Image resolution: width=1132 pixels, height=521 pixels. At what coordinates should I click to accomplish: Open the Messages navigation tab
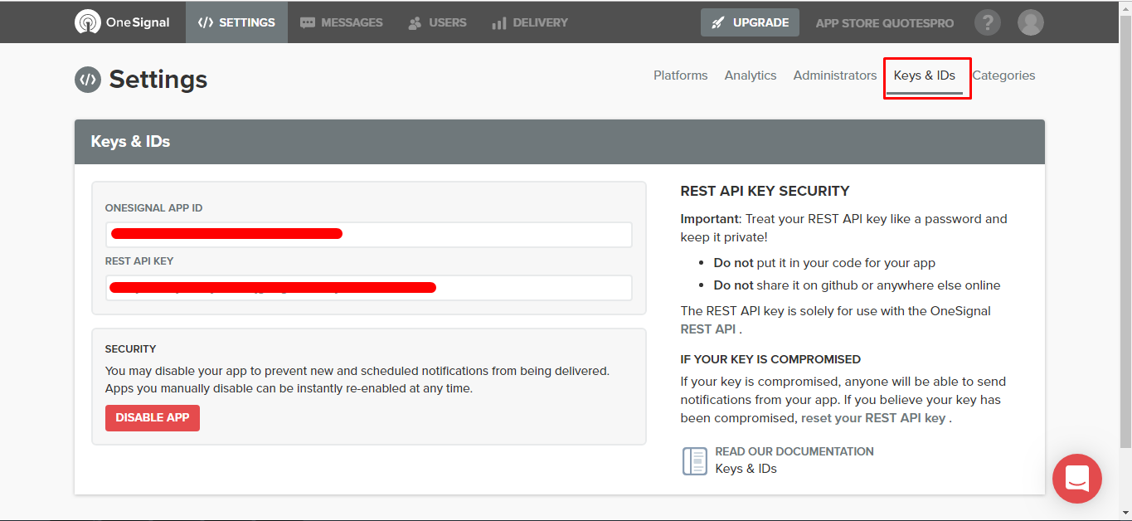pyautogui.click(x=341, y=22)
